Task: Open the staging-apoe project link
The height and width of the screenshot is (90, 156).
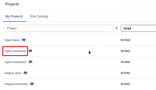Action: 13,73
